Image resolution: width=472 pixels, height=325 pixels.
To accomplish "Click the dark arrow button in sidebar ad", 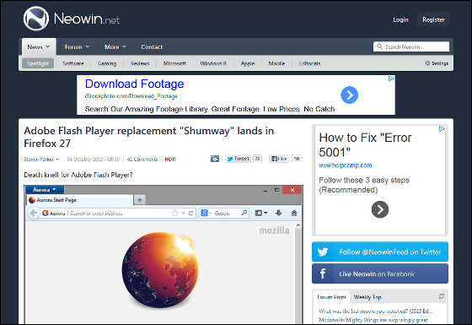I will click(380, 209).
